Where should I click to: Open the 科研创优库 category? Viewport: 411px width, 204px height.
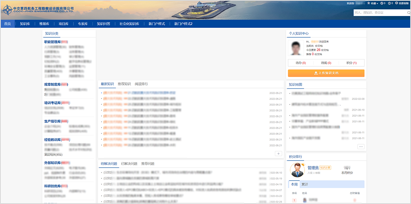pyautogui.click(x=53, y=186)
